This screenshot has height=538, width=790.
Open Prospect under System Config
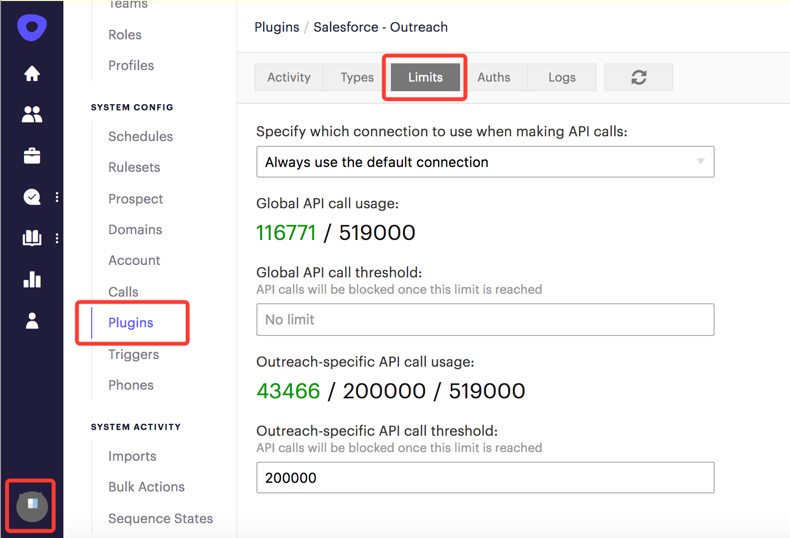pos(135,199)
